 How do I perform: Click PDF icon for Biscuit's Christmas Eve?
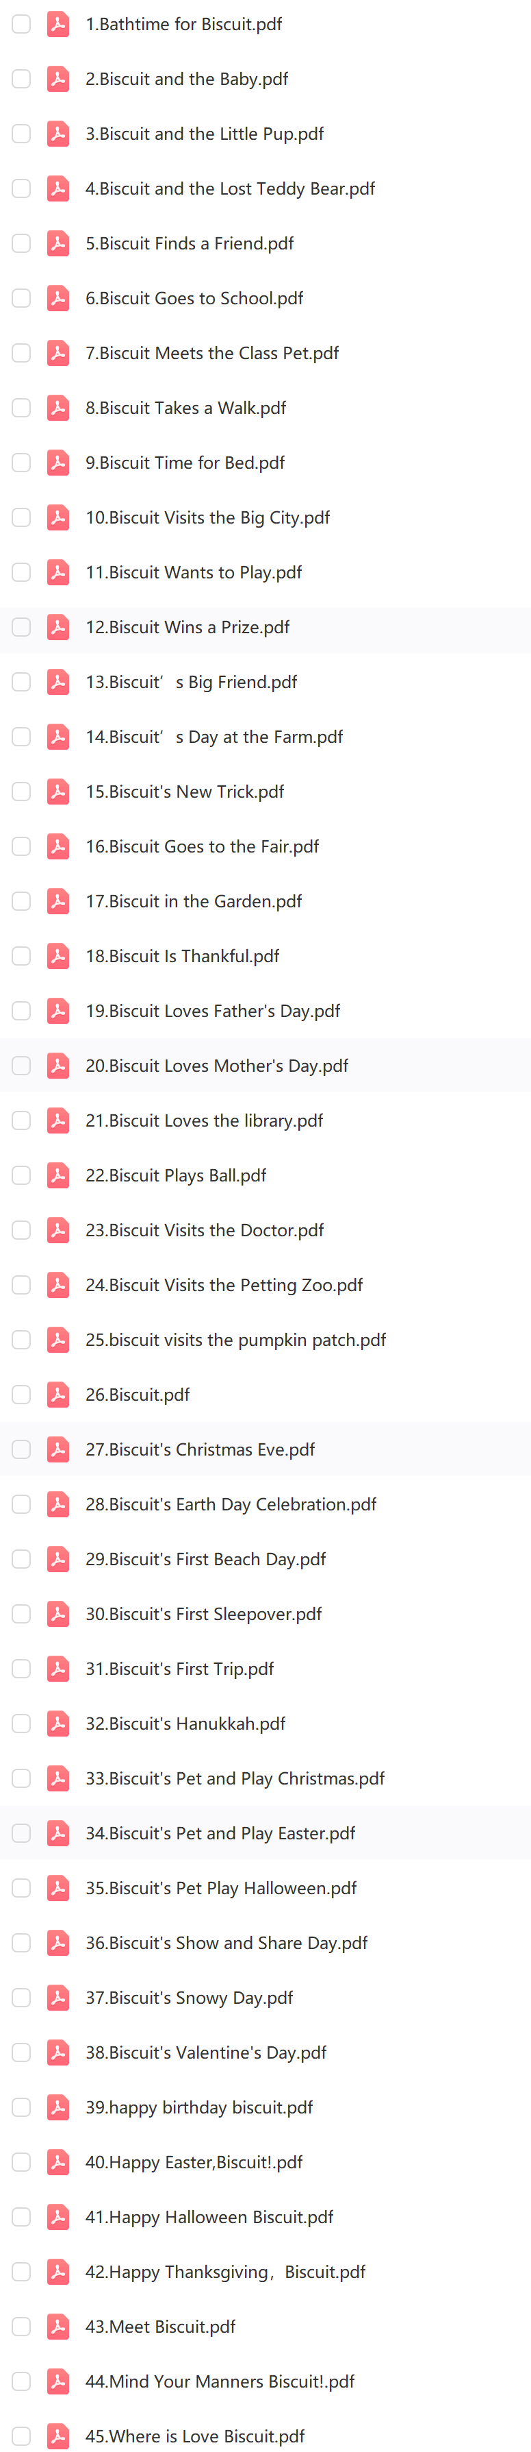click(x=58, y=1449)
